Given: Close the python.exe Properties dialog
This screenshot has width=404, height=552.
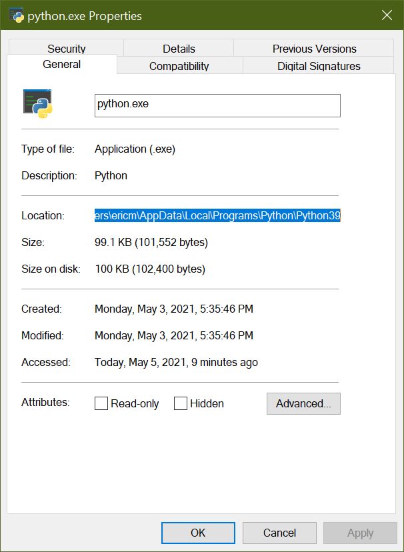Looking at the screenshot, I should pyautogui.click(x=387, y=15).
